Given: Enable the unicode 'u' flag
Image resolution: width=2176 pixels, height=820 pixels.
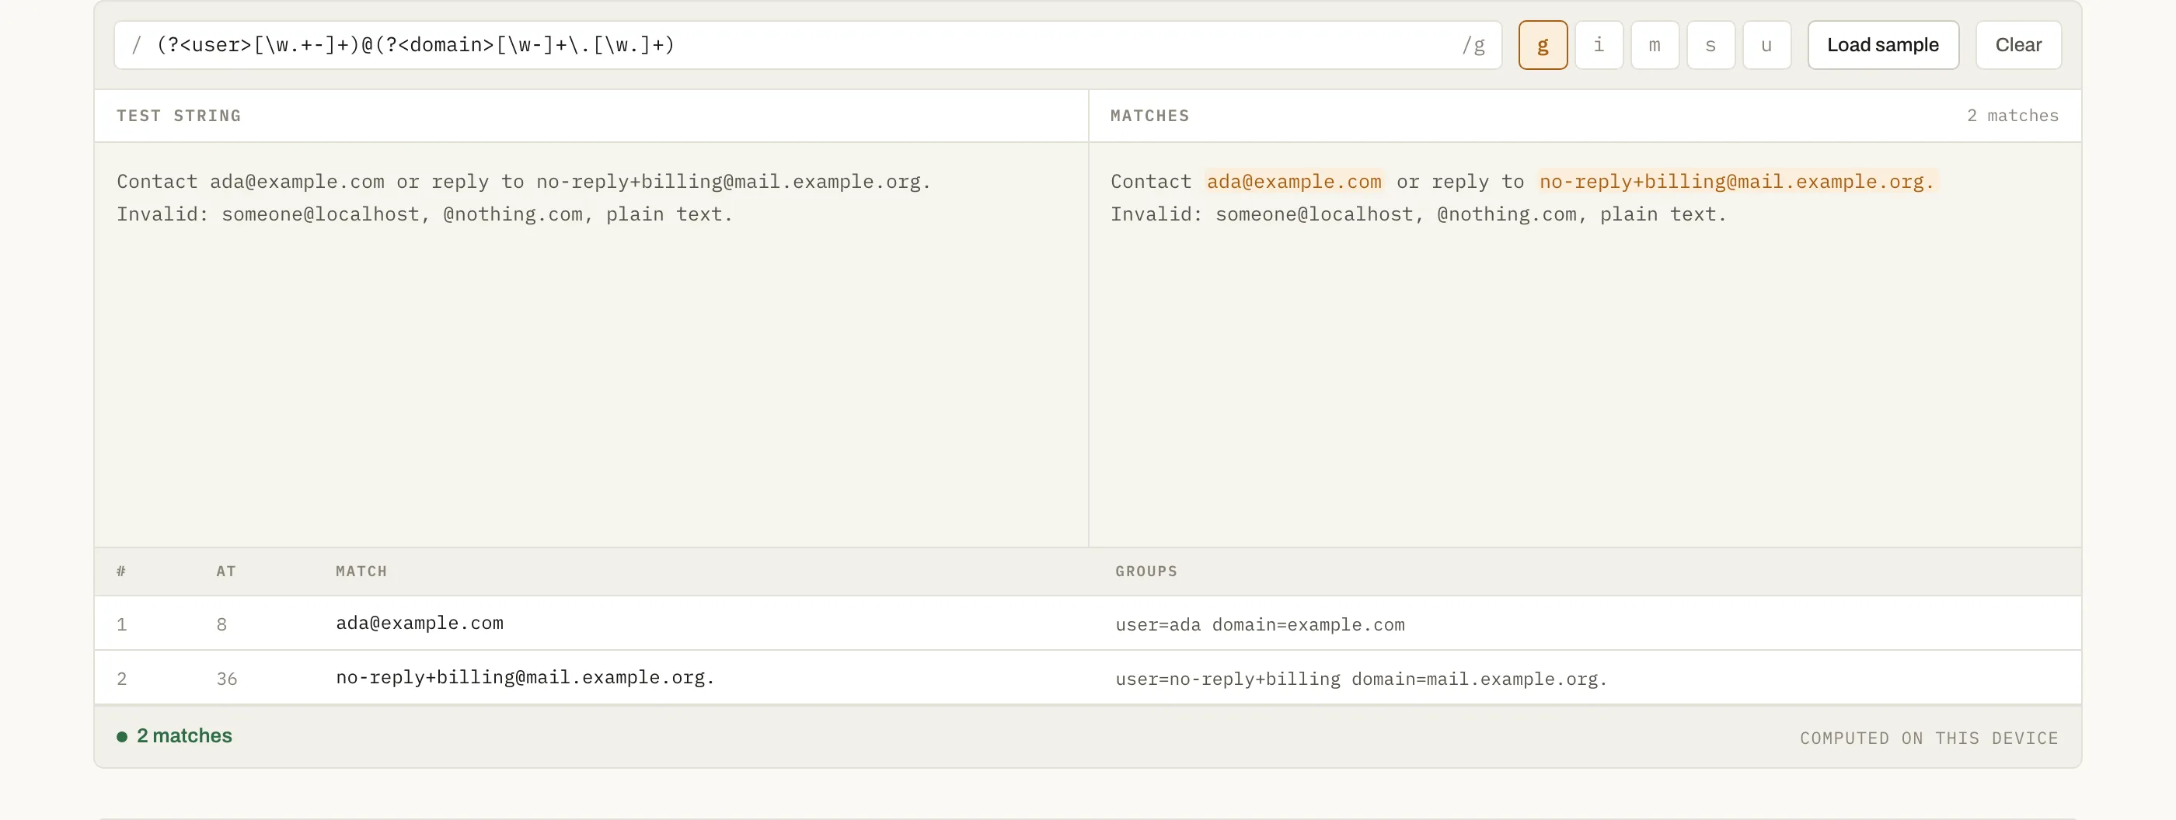Looking at the screenshot, I should [1766, 45].
